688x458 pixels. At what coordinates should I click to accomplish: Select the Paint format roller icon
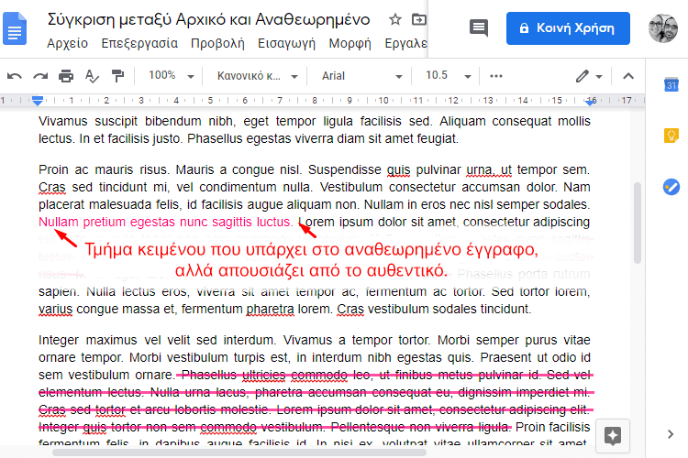point(117,76)
